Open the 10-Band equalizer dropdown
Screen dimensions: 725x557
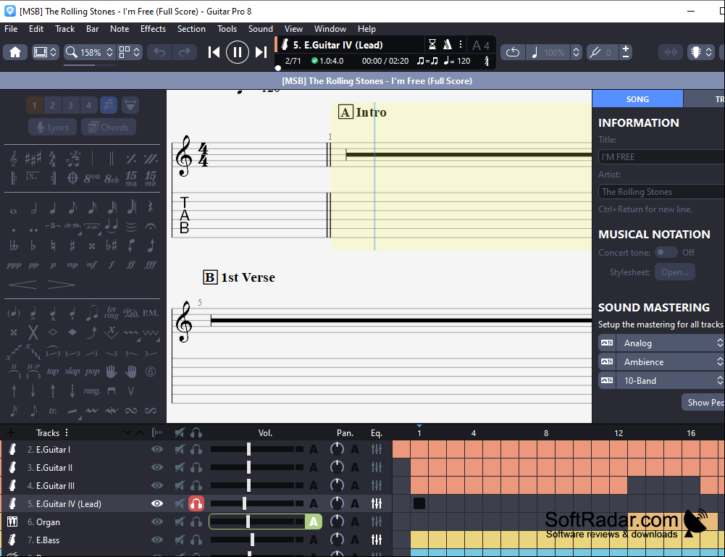671,381
